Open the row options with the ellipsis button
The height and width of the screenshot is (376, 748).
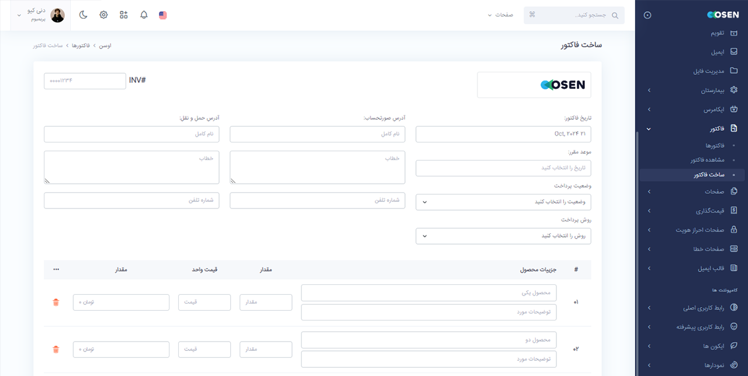point(56,269)
